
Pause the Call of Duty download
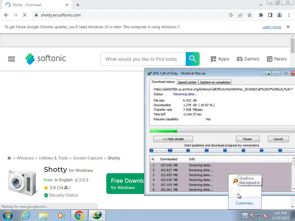tap(247, 139)
